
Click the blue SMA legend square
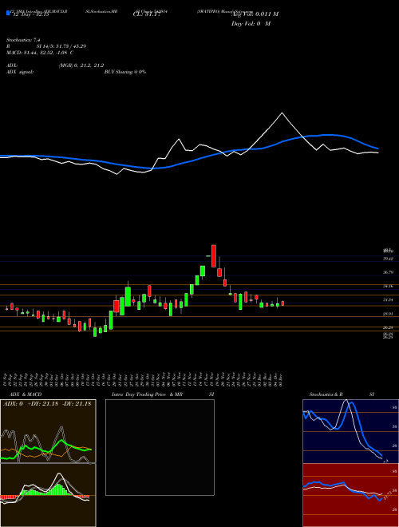(8, 13)
